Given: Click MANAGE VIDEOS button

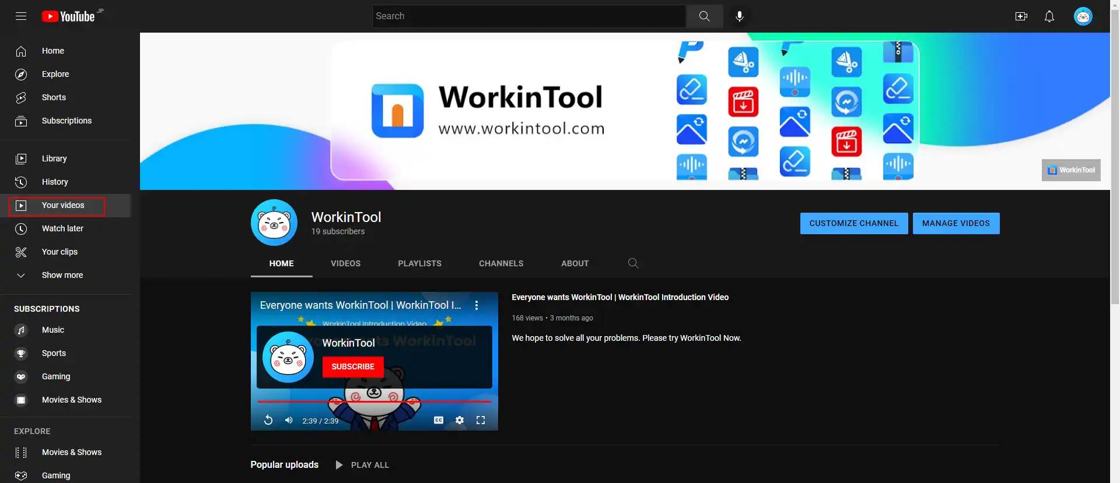Looking at the screenshot, I should pos(956,224).
